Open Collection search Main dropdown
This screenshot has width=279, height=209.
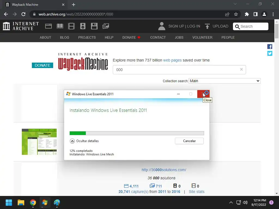coord(225,81)
